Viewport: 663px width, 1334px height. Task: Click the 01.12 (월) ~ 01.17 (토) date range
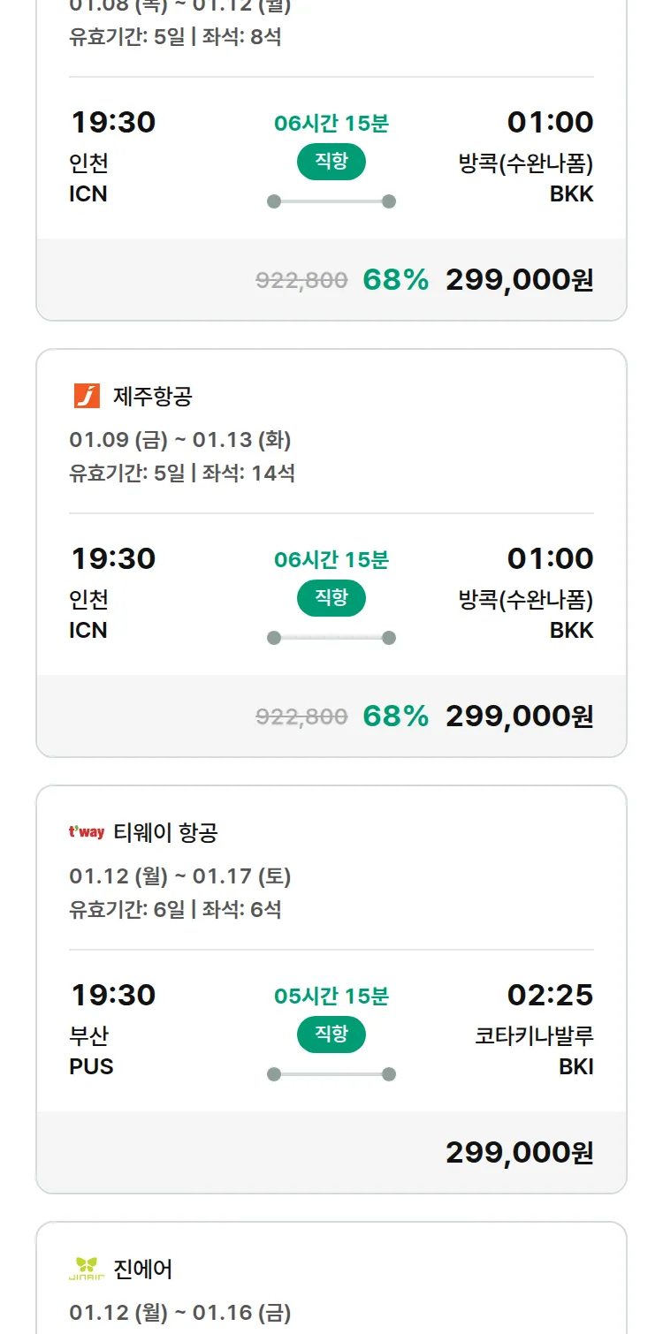click(x=180, y=875)
